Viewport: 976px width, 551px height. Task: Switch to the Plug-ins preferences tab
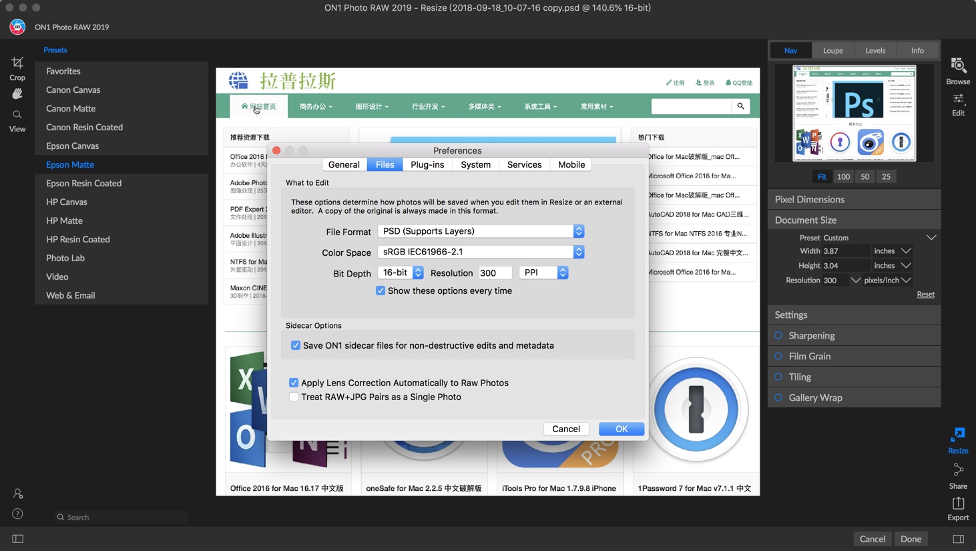click(x=427, y=164)
